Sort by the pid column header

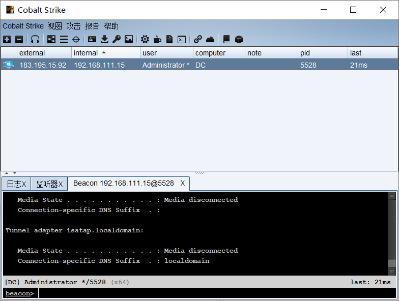click(323, 53)
